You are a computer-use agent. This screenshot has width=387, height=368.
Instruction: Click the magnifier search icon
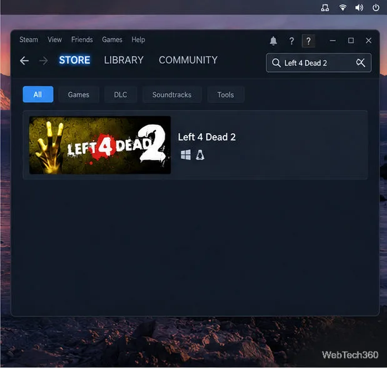point(276,63)
